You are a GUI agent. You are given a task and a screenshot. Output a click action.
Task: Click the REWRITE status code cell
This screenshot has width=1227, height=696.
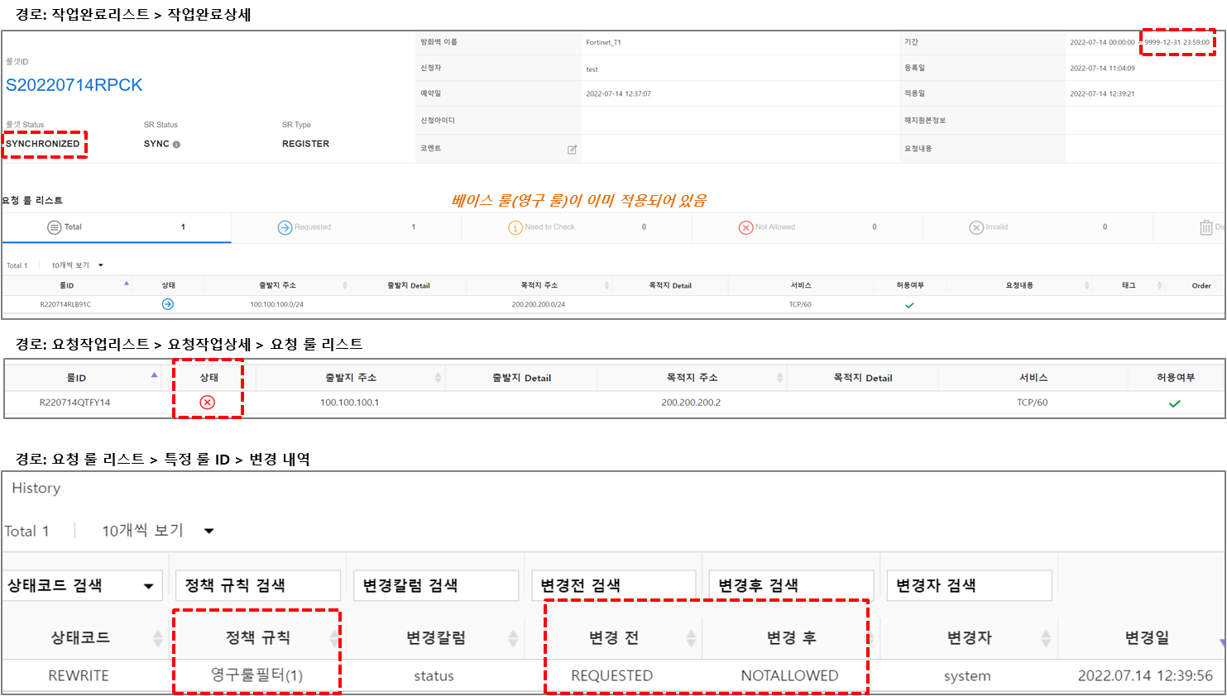coord(79,676)
